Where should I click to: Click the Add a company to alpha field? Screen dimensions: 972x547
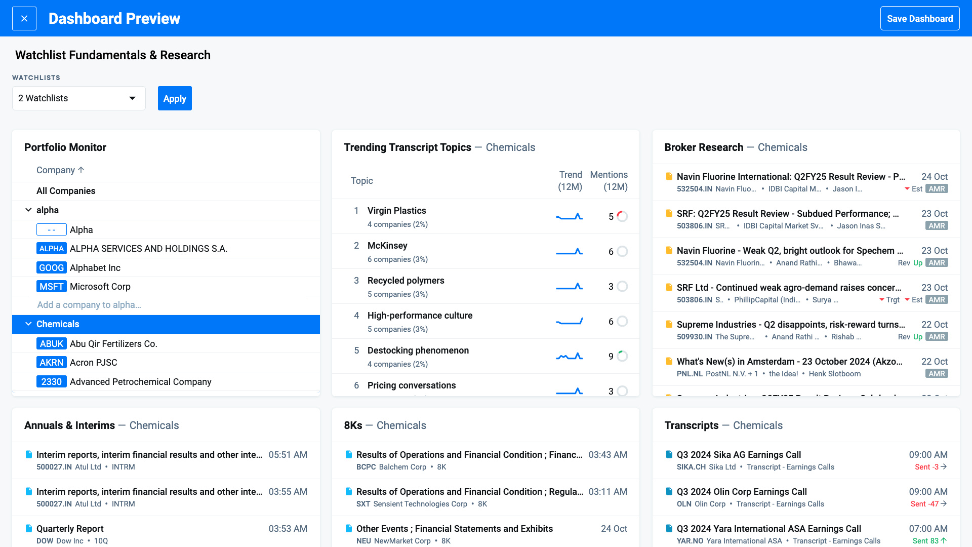[89, 305]
